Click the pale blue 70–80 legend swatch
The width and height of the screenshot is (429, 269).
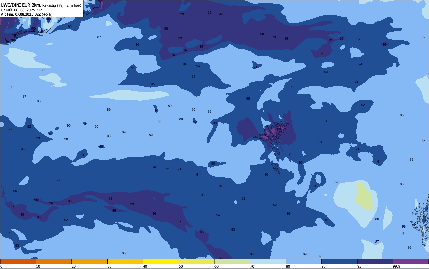268,261
